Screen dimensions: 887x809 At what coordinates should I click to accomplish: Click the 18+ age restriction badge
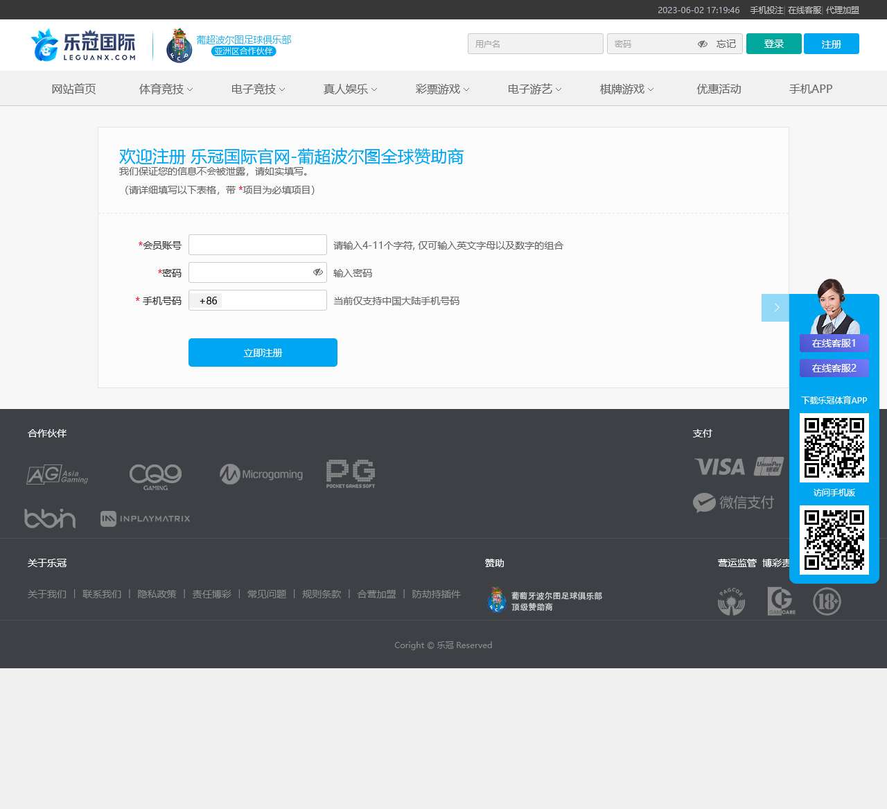[827, 601]
